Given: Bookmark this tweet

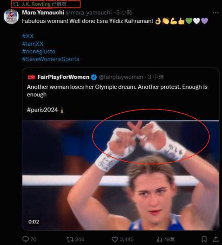Looking at the screenshot, I should point(204,239).
